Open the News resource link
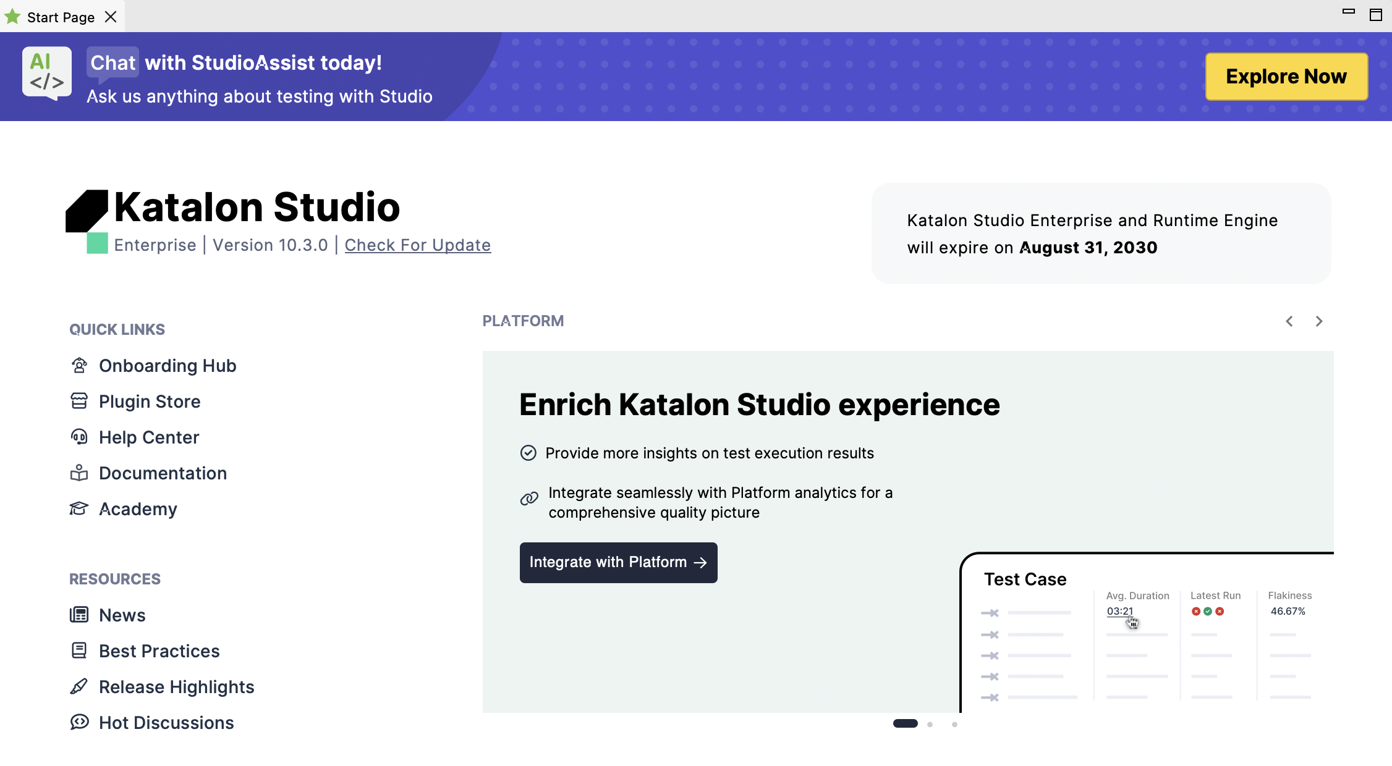Viewport: 1392px width, 766px height. tap(122, 615)
